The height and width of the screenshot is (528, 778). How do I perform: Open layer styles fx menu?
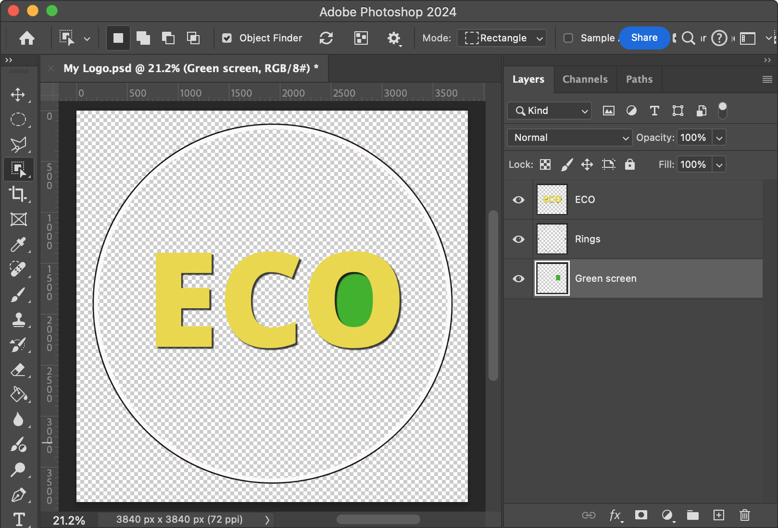pos(615,515)
